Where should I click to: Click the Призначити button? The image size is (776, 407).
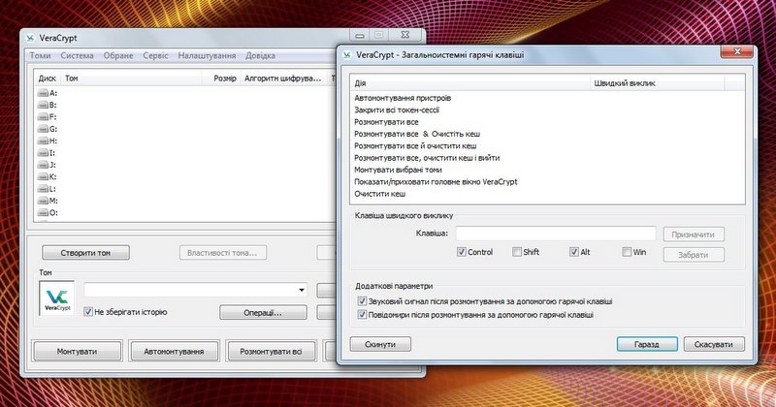[694, 235]
